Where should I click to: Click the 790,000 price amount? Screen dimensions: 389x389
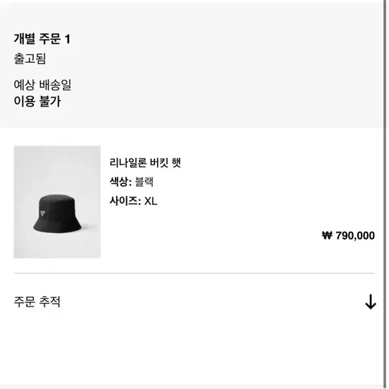(x=355, y=235)
